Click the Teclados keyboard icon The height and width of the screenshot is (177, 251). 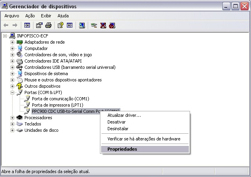20,124
